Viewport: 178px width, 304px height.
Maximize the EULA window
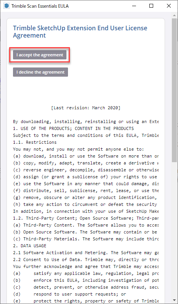click(151, 6)
